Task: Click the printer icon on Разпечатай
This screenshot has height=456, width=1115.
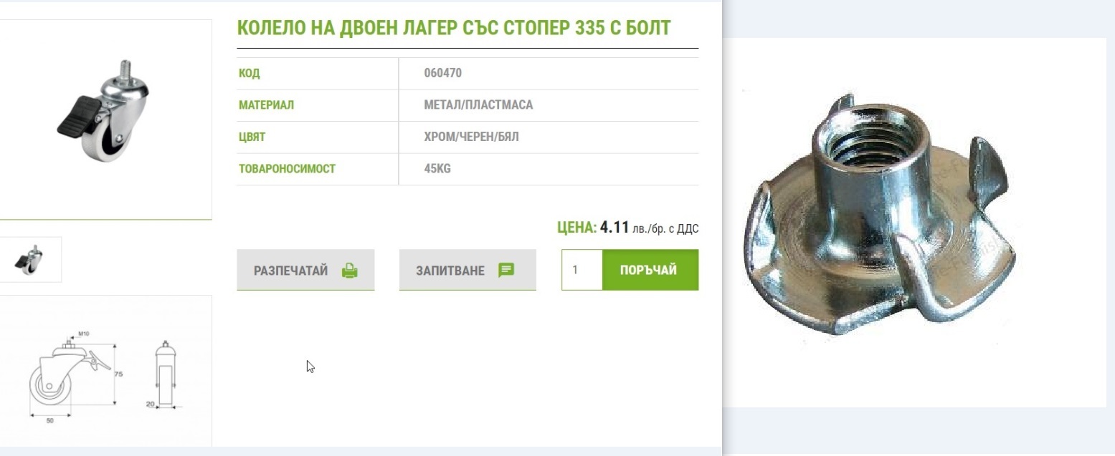Action: point(349,271)
